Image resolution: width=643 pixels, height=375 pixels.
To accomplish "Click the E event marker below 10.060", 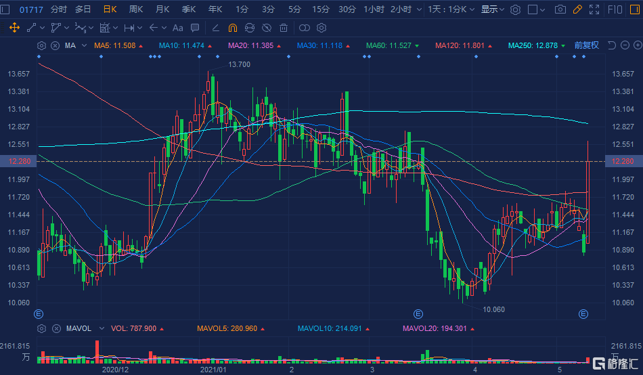I will pyautogui.click(x=418, y=314).
